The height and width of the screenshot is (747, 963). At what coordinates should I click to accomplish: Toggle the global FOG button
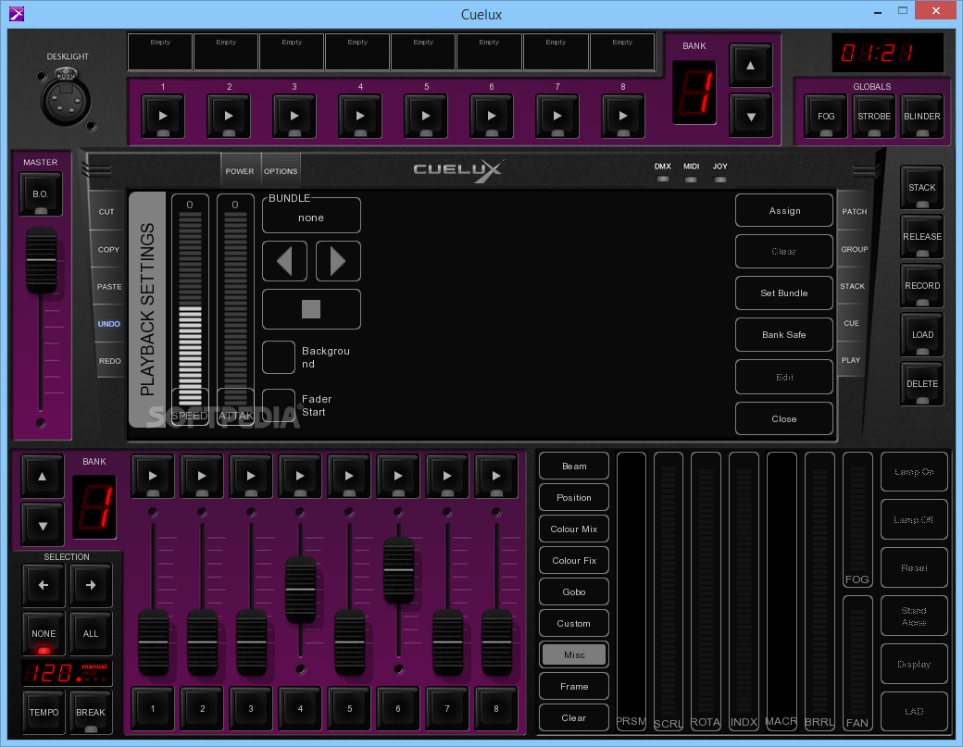[826, 116]
